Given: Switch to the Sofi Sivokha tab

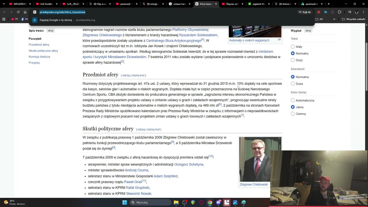Looking at the screenshot, I should (x=46, y=4).
